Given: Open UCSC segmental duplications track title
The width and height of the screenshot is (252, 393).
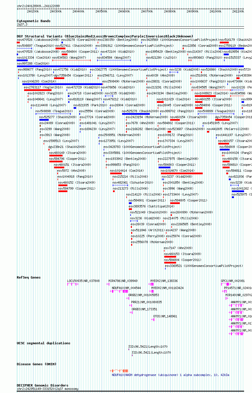Looking at the screenshot, I should 43,343.
